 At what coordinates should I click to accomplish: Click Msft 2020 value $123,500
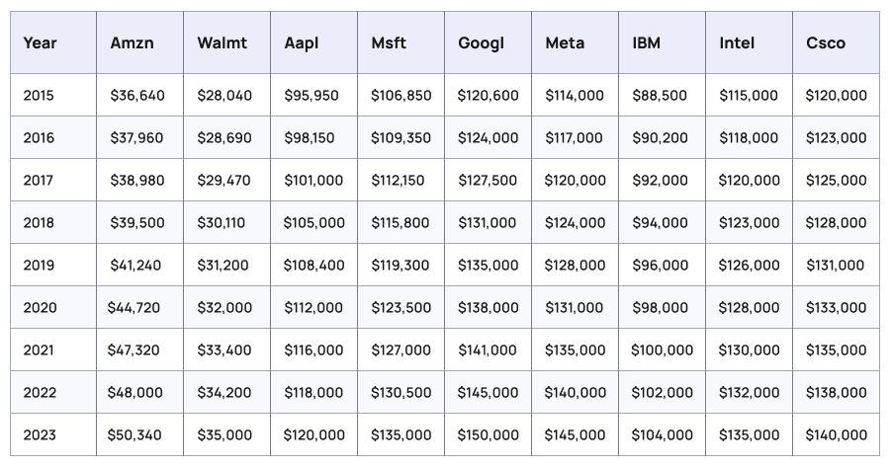coord(400,308)
